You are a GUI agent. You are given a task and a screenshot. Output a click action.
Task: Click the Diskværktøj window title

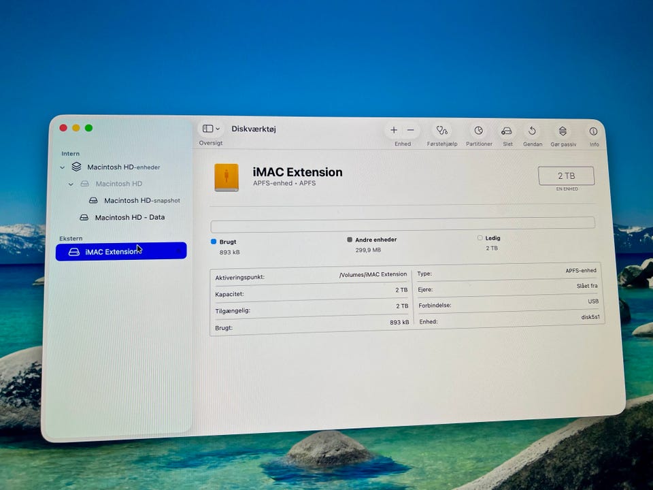[x=254, y=129]
